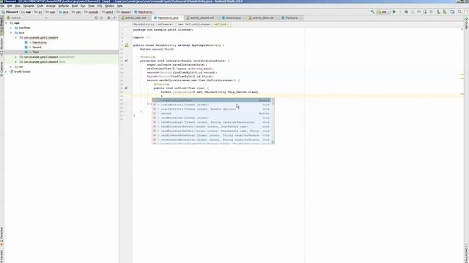
Task: Click the Make Project hammer icon
Action: [372, 12]
